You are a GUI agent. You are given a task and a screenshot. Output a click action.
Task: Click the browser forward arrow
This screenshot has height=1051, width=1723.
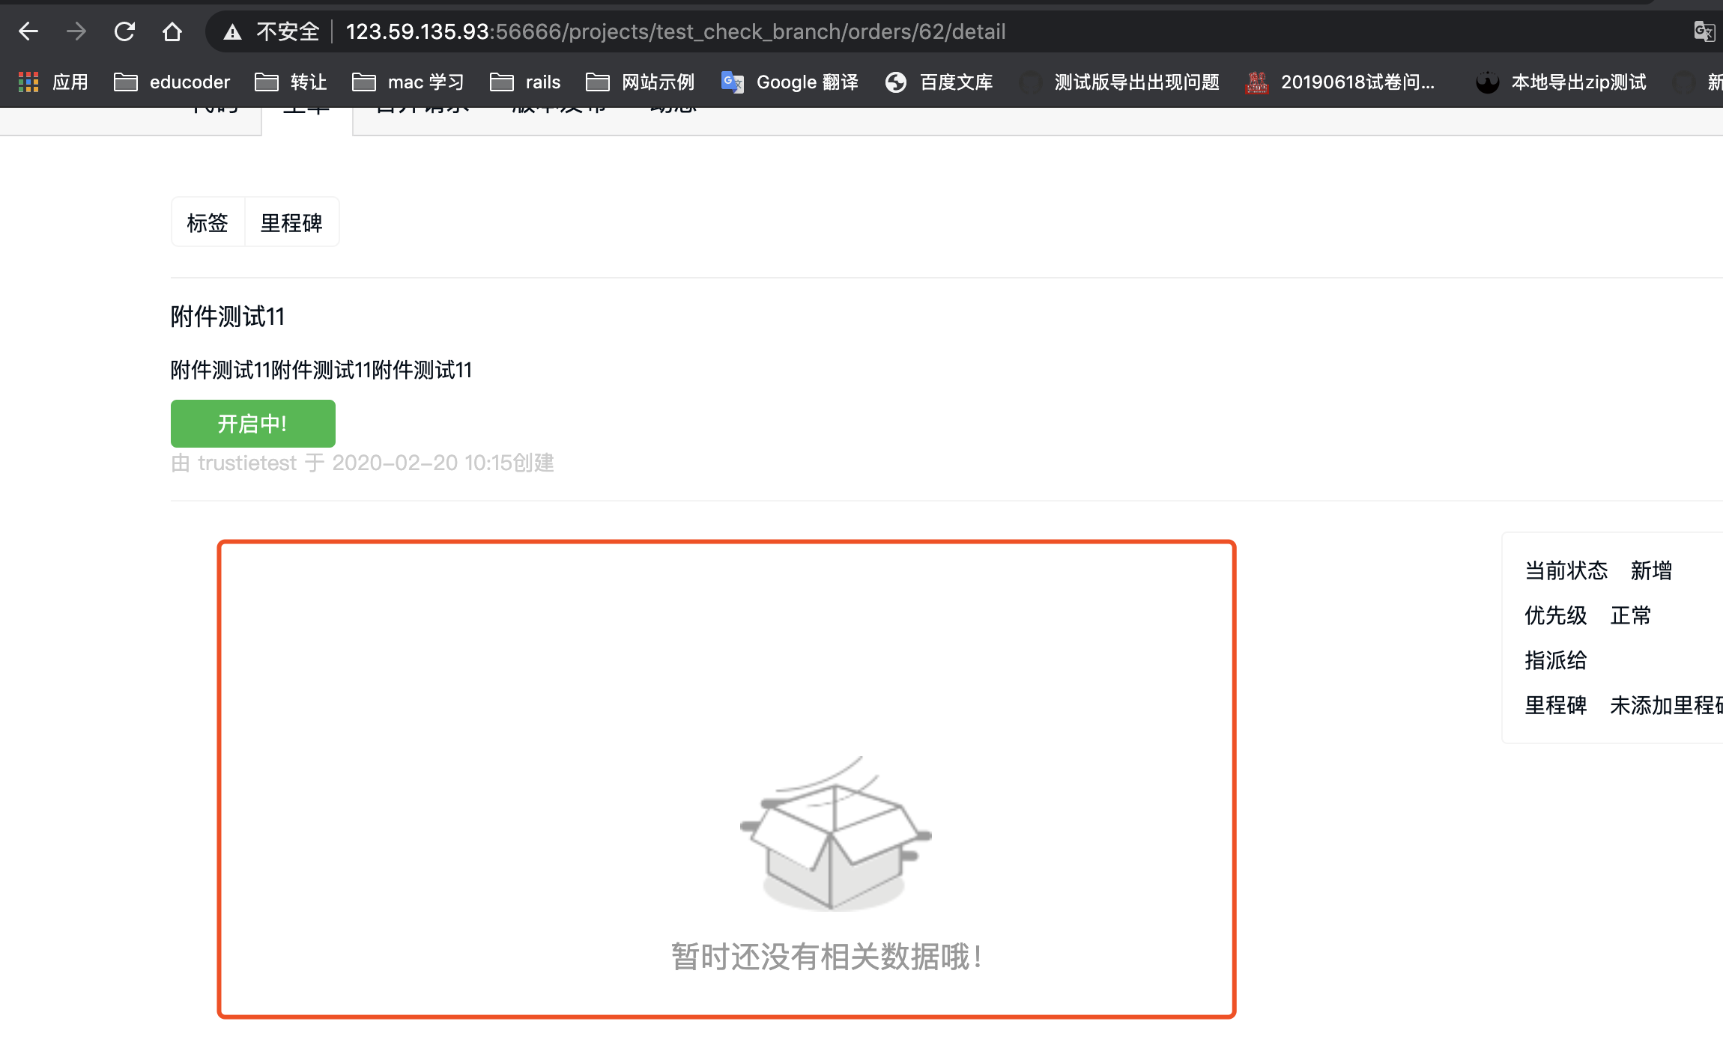76,31
